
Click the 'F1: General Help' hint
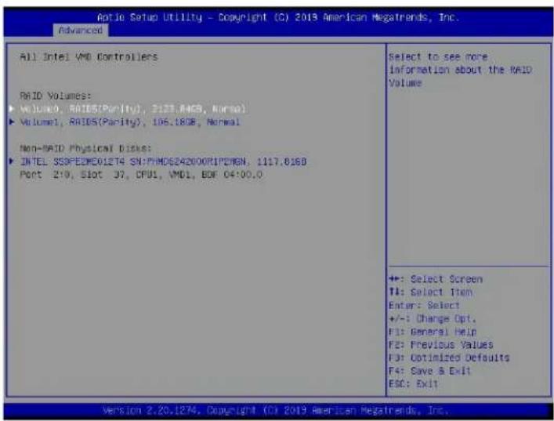click(x=433, y=332)
